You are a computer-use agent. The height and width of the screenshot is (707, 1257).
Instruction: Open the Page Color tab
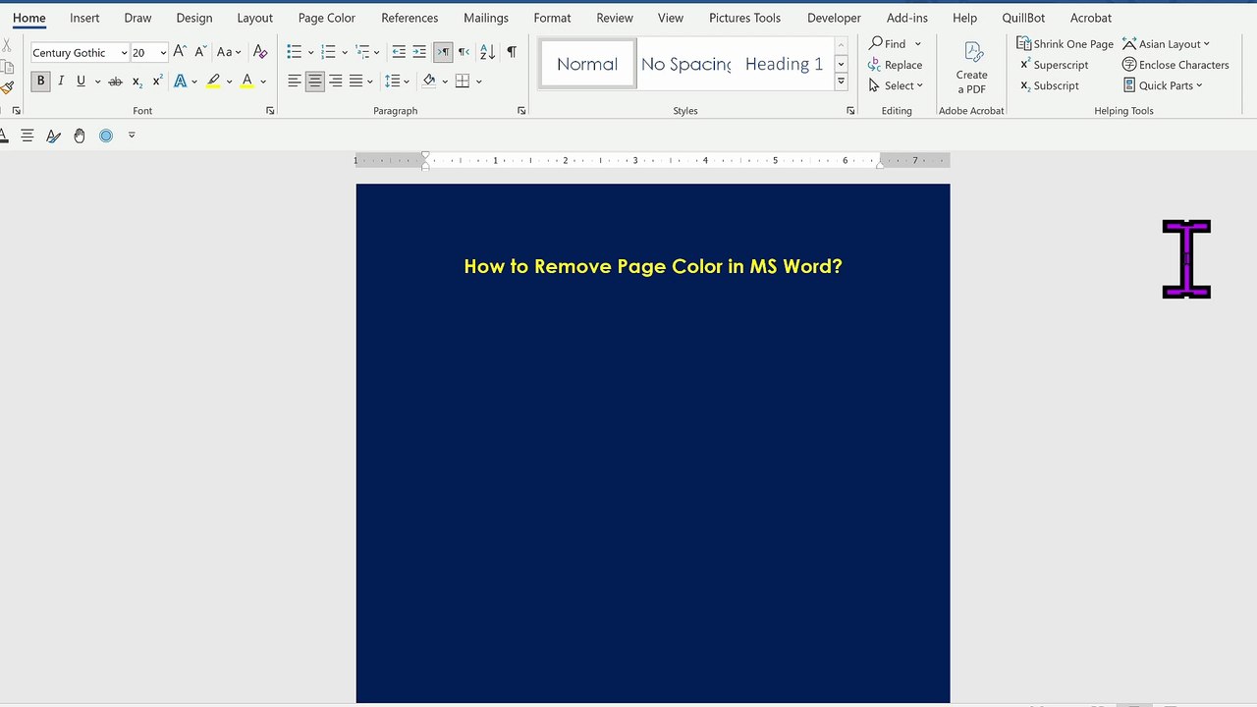click(x=327, y=18)
